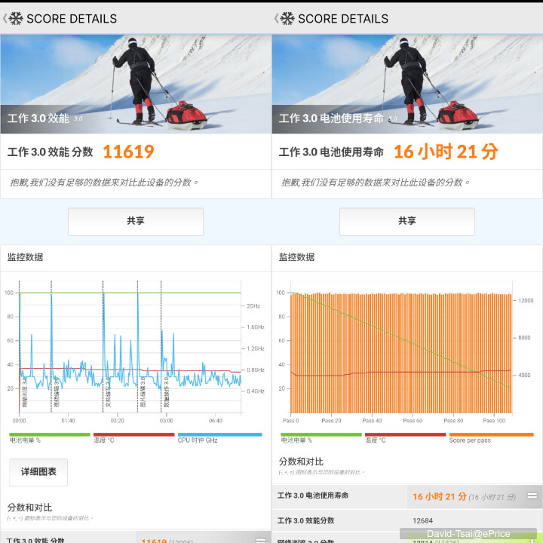Click the red 温度 °C legend in right chart
The width and height of the screenshot is (543, 543).
point(405,438)
